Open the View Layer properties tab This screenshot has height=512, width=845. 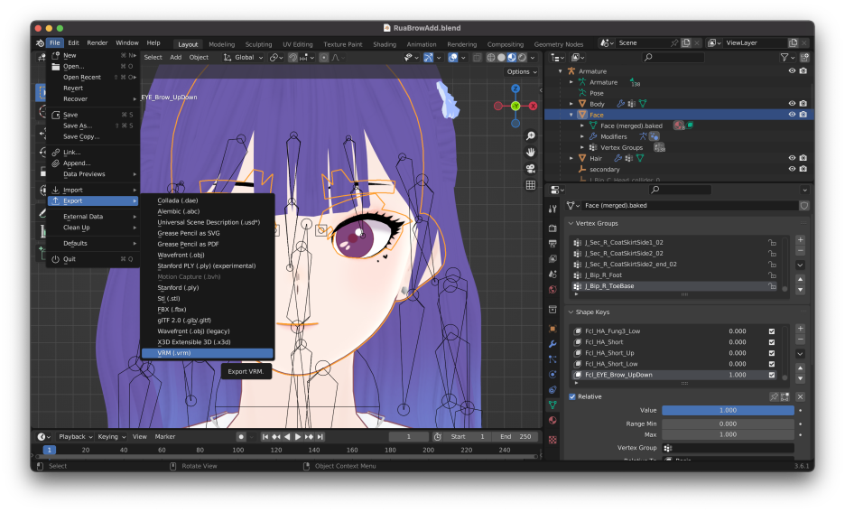pyautogui.click(x=552, y=258)
